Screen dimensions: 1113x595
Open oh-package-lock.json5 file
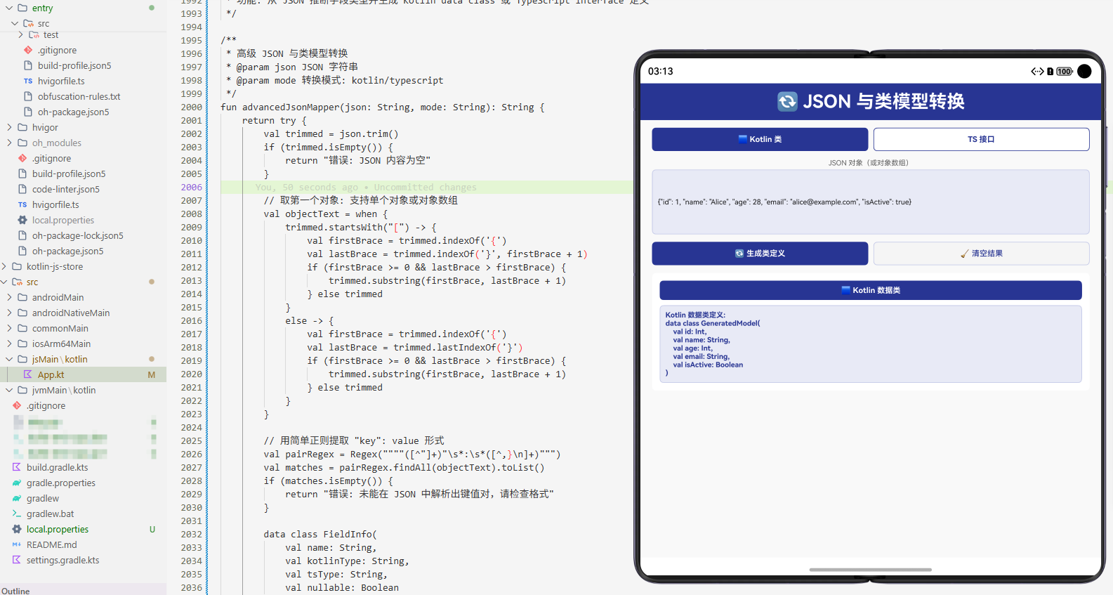pyautogui.click(x=77, y=235)
